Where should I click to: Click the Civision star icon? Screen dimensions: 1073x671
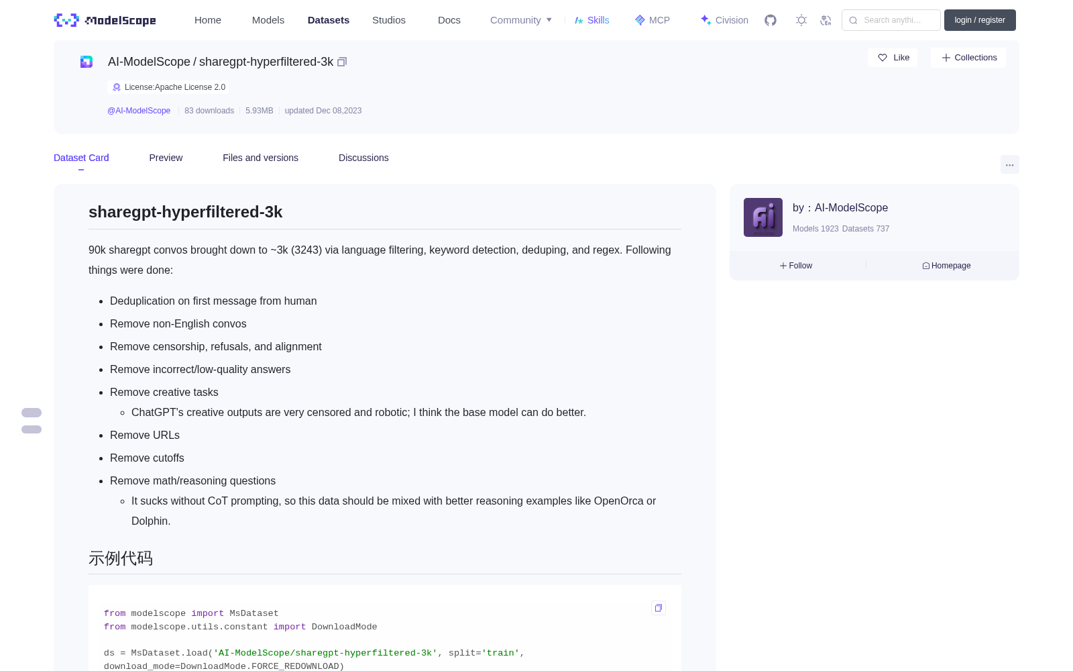click(x=705, y=20)
